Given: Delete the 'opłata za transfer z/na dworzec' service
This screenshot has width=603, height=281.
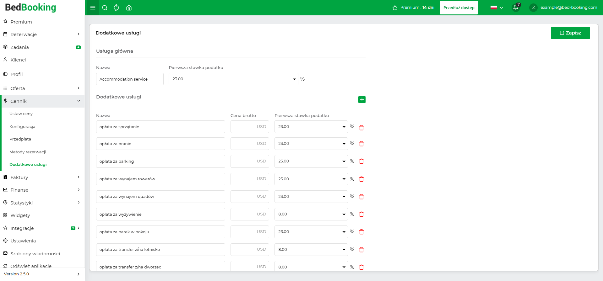Looking at the screenshot, I should coord(361,267).
